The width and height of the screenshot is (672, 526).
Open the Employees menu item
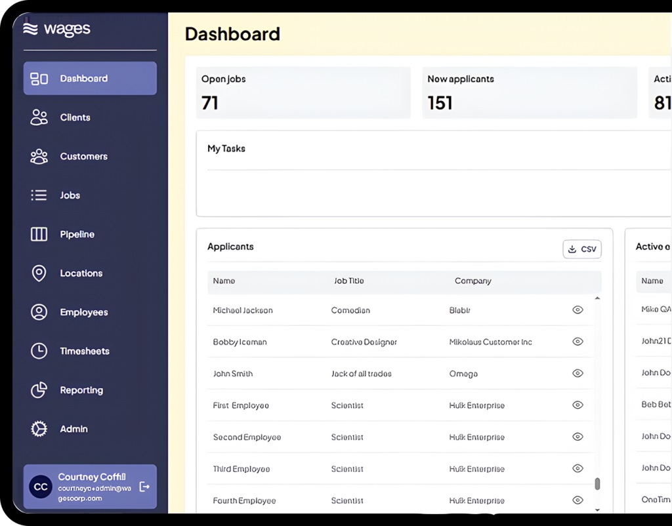(83, 312)
